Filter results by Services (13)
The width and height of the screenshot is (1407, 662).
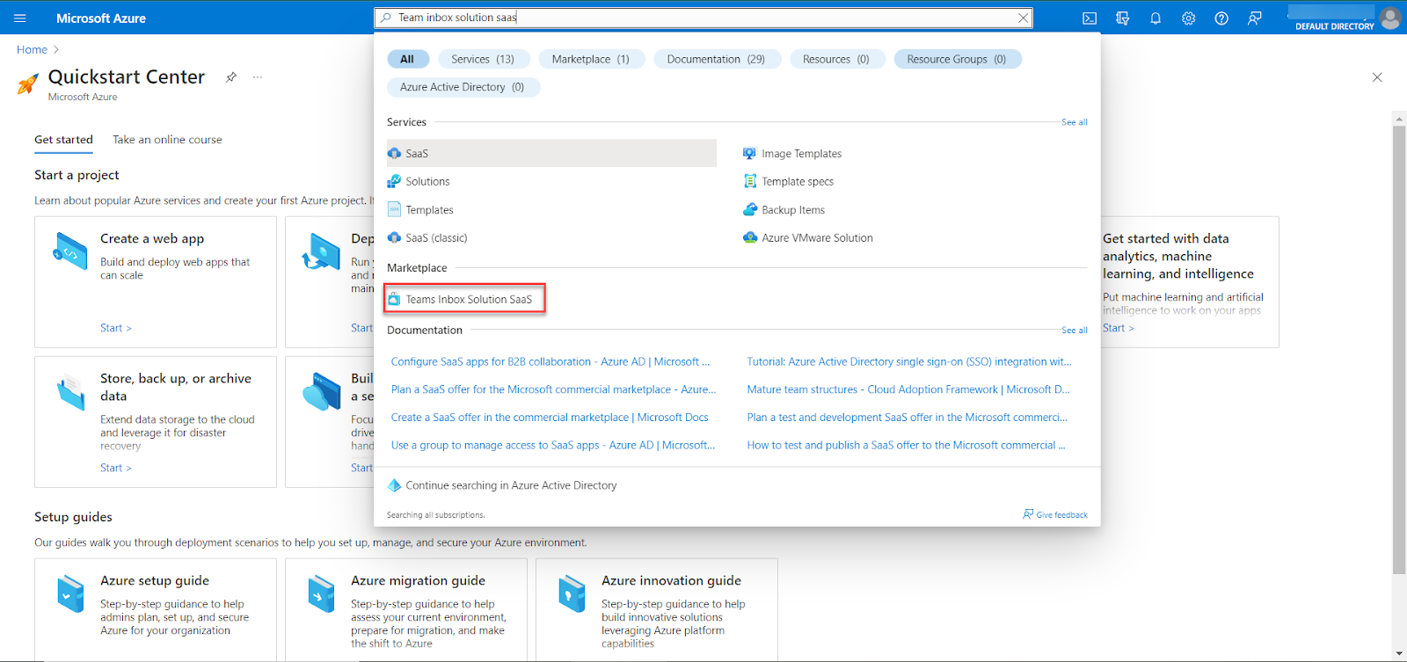tap(483, 59)
